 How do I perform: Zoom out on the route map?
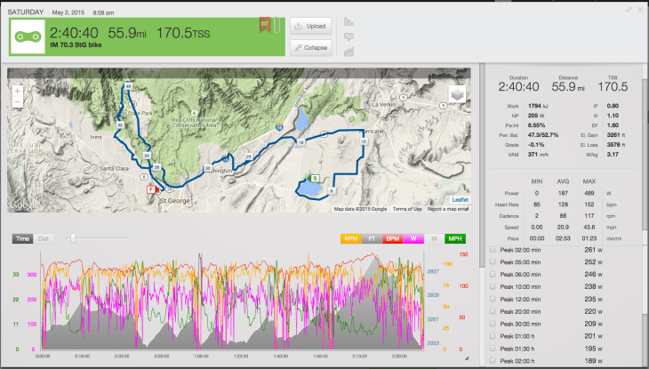tap(18, 103)
